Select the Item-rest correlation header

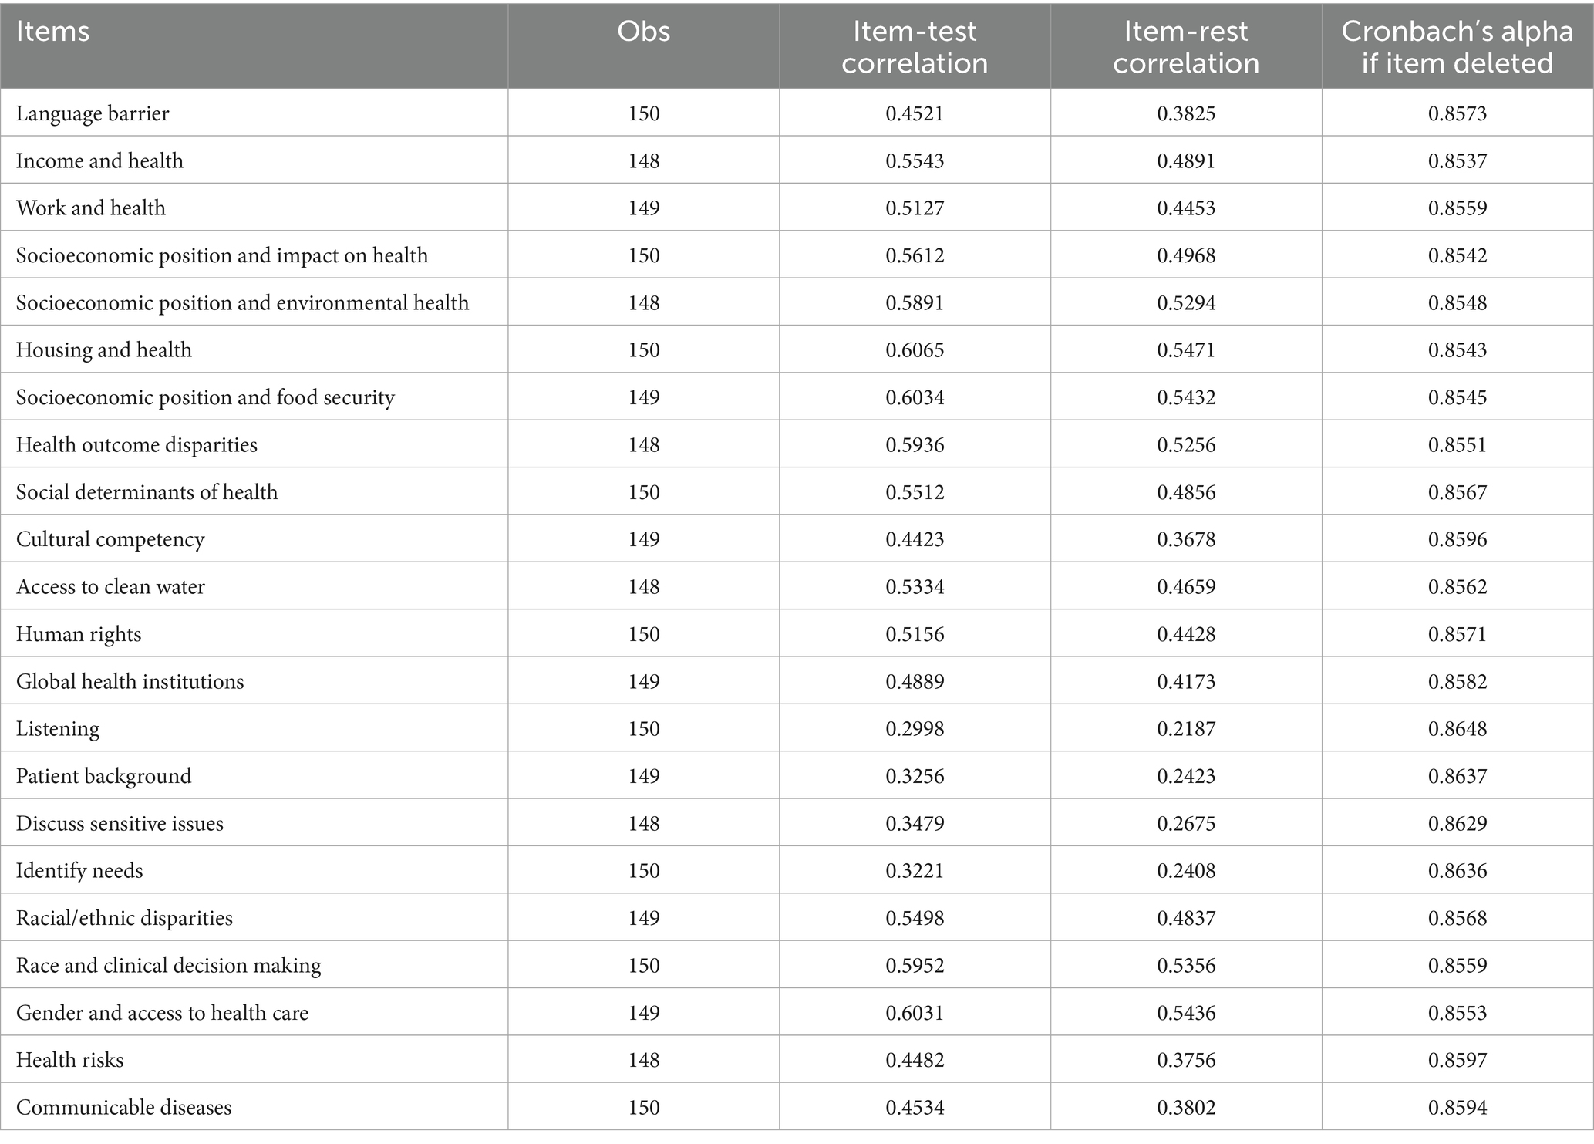[x=1185, y=47]
